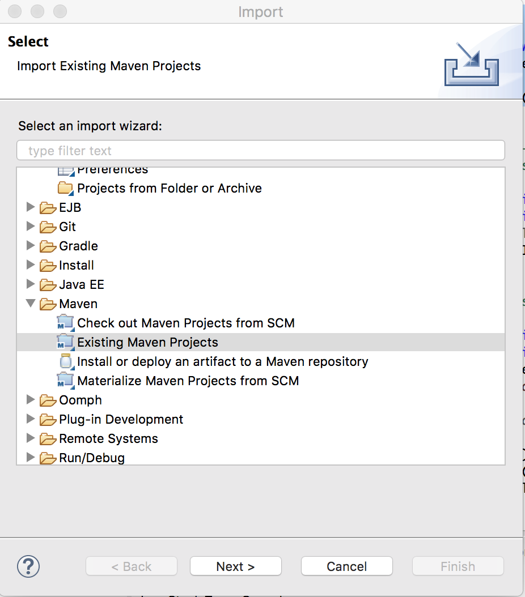Screen dimensions: 525x597
Task: Click the type filter text field
Action: click(261, 151)
